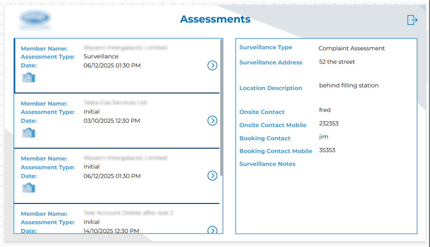The height and width of the screenshot is (247, 430).
Task: Open arrow for third assessment dated 06/12/2025
Action: pyautogui.click(x=212, y=176)
